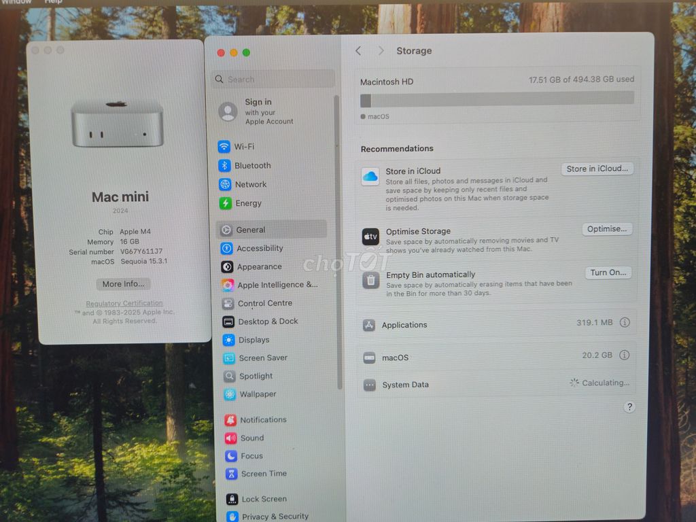Open the Regulatory Certification link

pyautogui.click(x=124, y=303)
